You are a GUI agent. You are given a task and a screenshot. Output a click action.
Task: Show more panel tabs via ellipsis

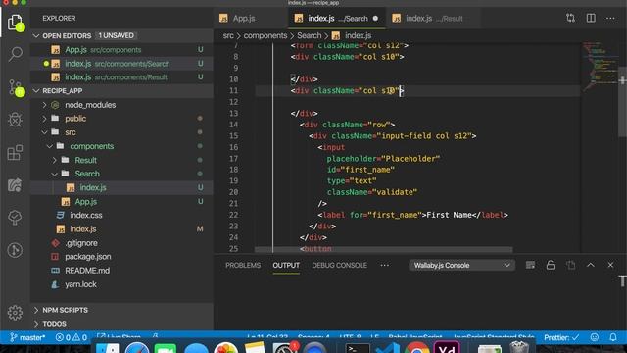(x=385, y=265)
